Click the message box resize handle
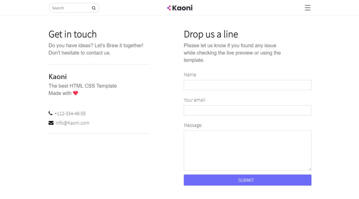Viewport: 359px width, 199px height. coord(309,168)
